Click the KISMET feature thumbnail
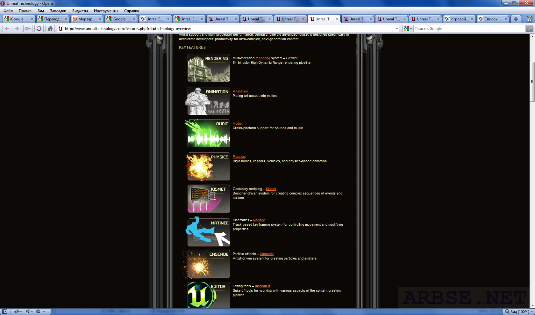Image resolution: width=535 pixels, height=315 pixels. click(209, 199)
